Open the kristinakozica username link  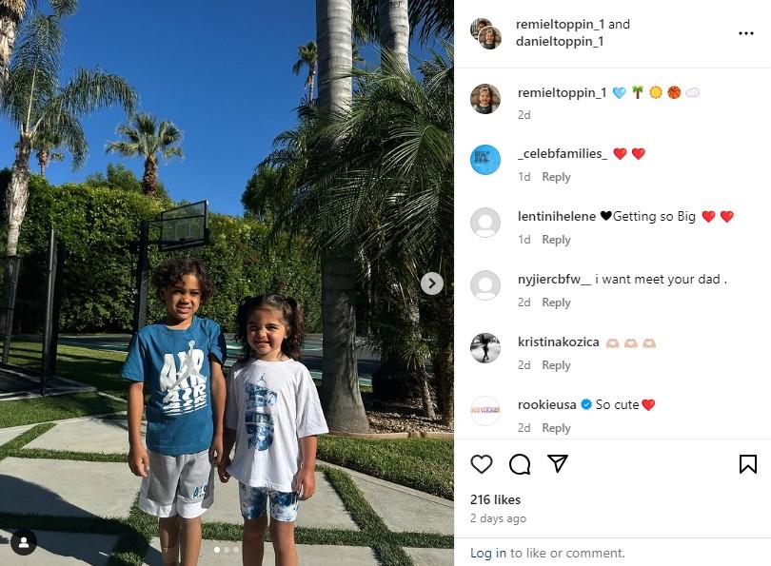coord(558,342)
